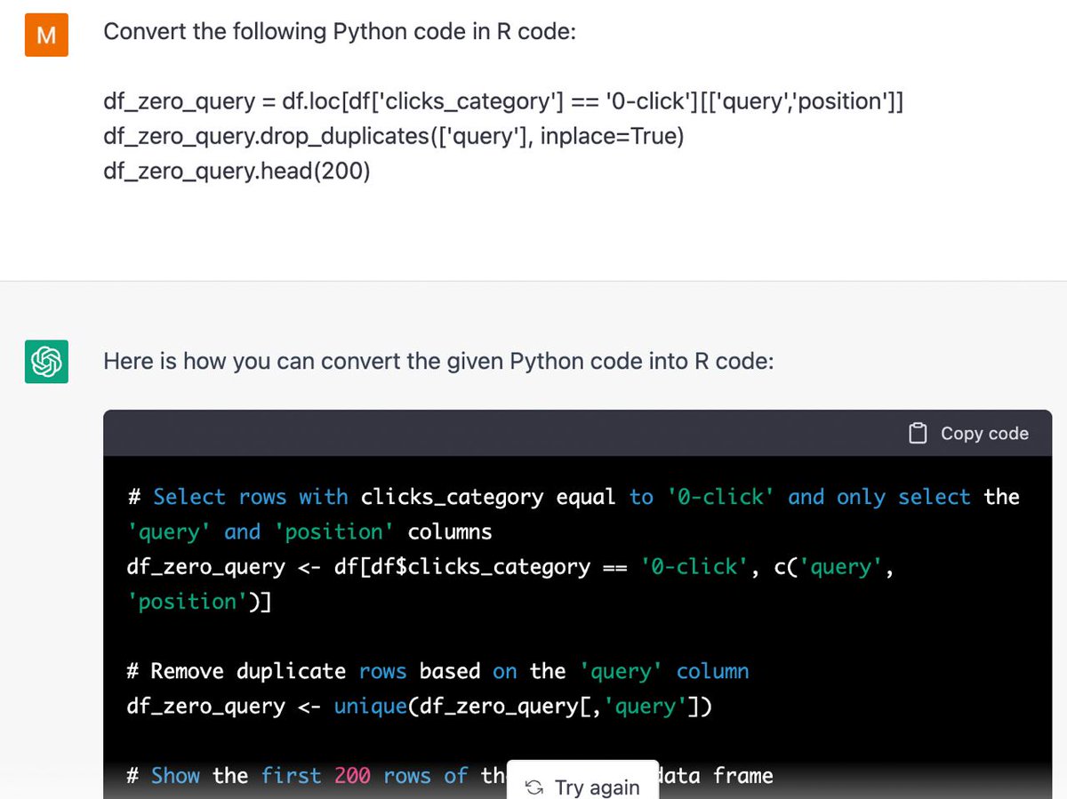This screenshot has height=799, width=1067.
Task: Click the comment '# Remove duplicate rows based on the 'query' column'
Action: [x=438, y=671]
